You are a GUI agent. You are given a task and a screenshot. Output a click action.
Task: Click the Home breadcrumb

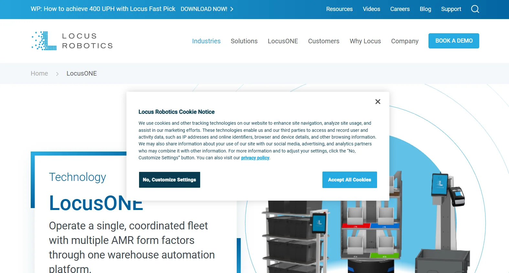tap(39, 73)
